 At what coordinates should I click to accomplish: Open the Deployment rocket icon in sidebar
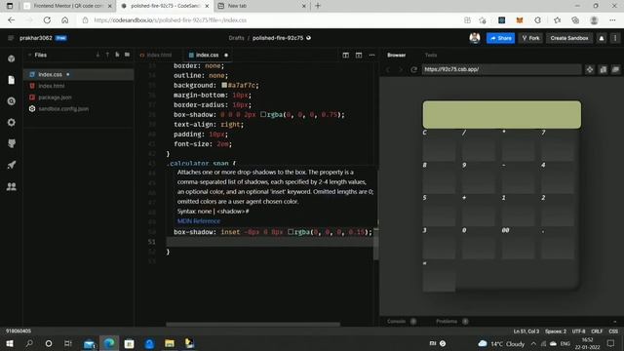tap(11, 165)
